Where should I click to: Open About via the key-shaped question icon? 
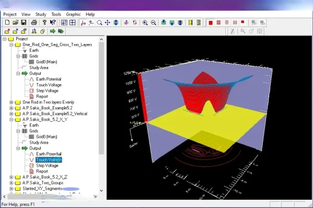pyautogui.click(x=44, y=22)
